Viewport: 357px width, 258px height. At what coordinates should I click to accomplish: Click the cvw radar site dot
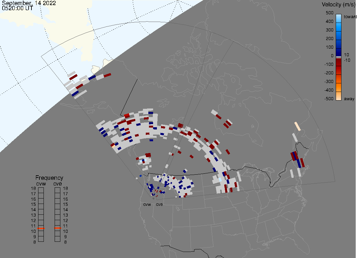coord(153,199)
